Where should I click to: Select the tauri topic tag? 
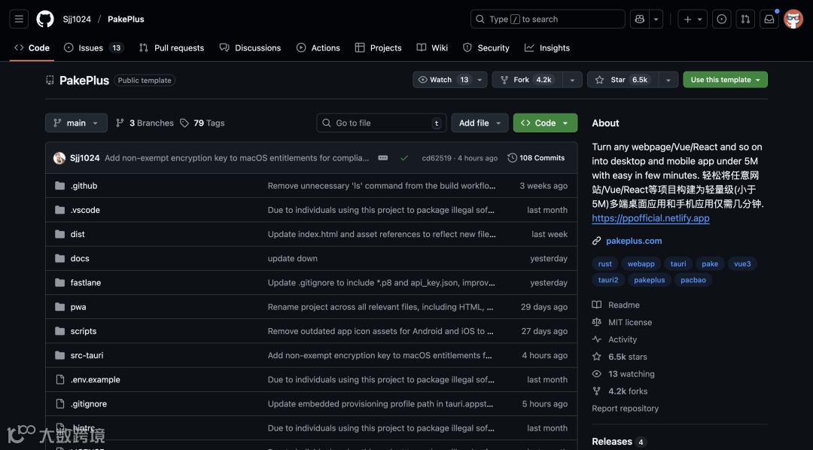coord(678,264)
